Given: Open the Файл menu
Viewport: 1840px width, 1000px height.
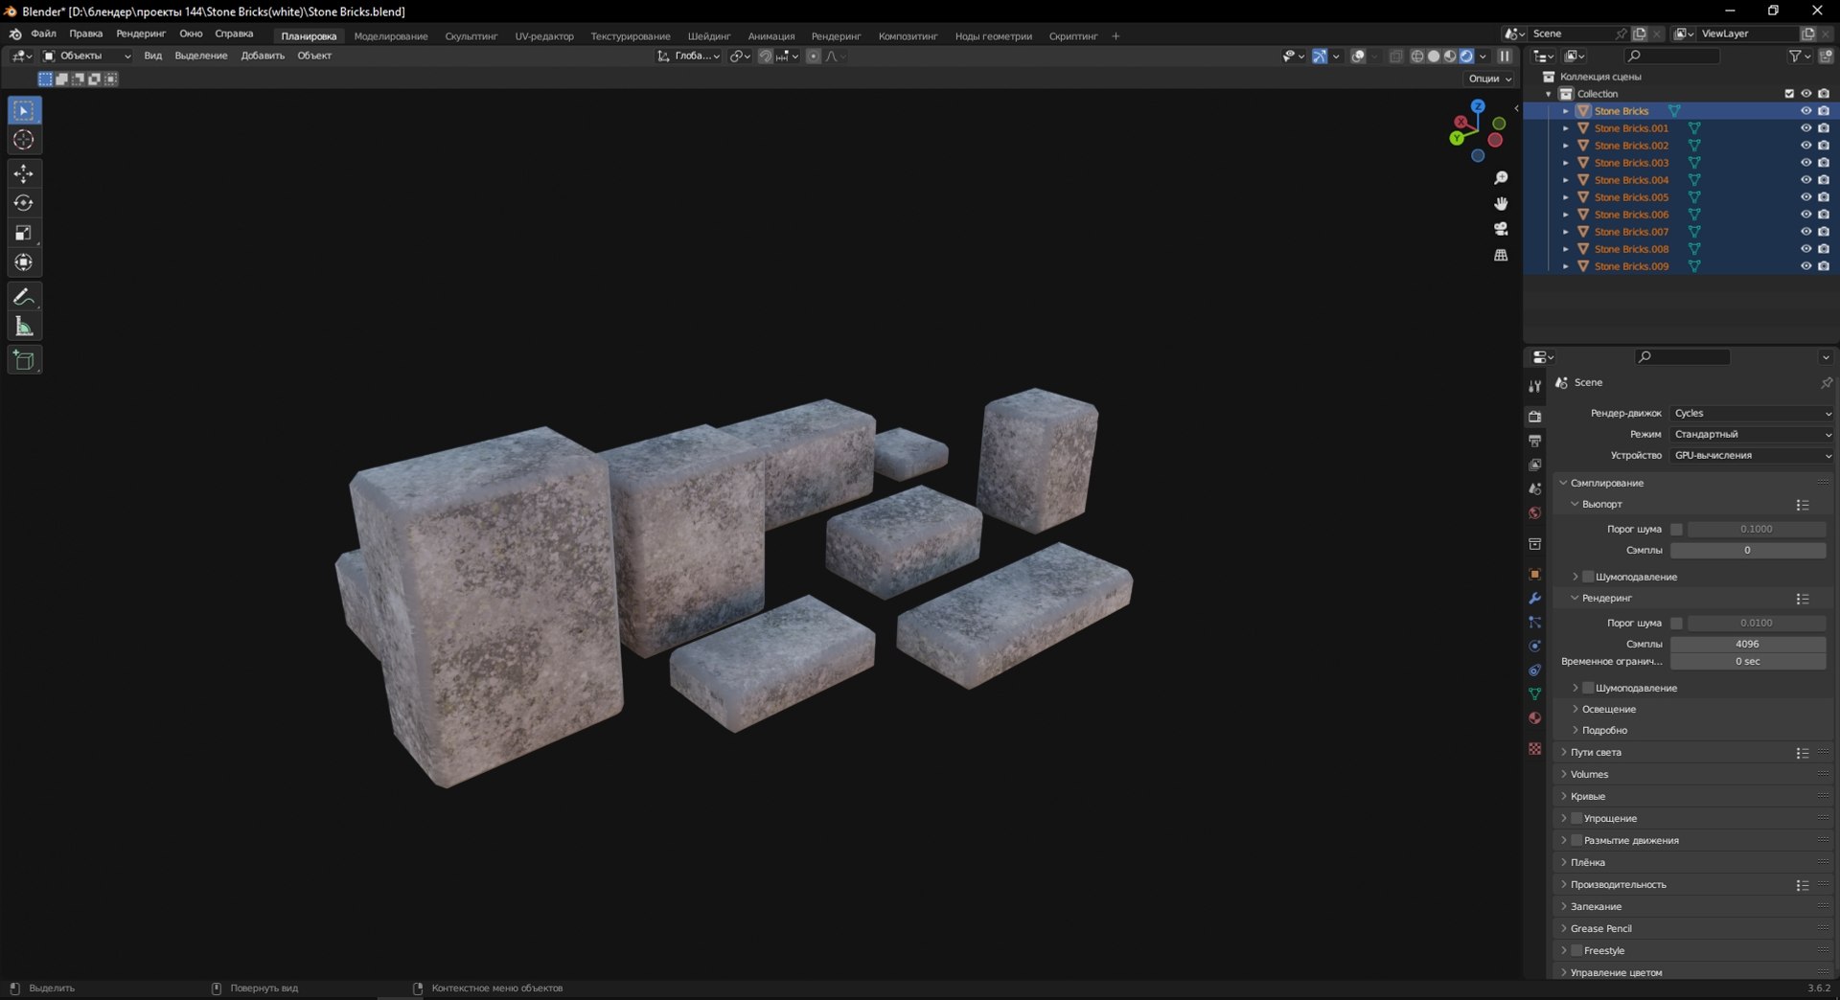Looking at the screenshot, I should click(43, 34).
